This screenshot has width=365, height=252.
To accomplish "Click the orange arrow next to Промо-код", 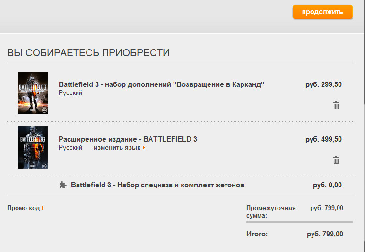I will [43, 208].
